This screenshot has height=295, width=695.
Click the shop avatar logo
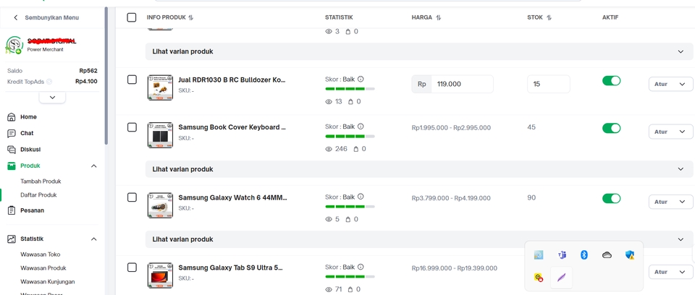[x=14, y=45]
